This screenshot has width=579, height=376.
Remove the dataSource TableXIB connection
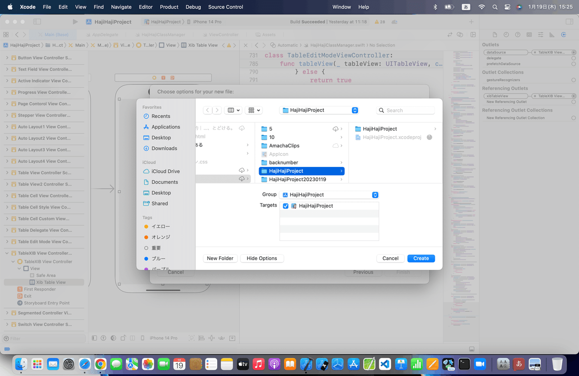point(534,52)
